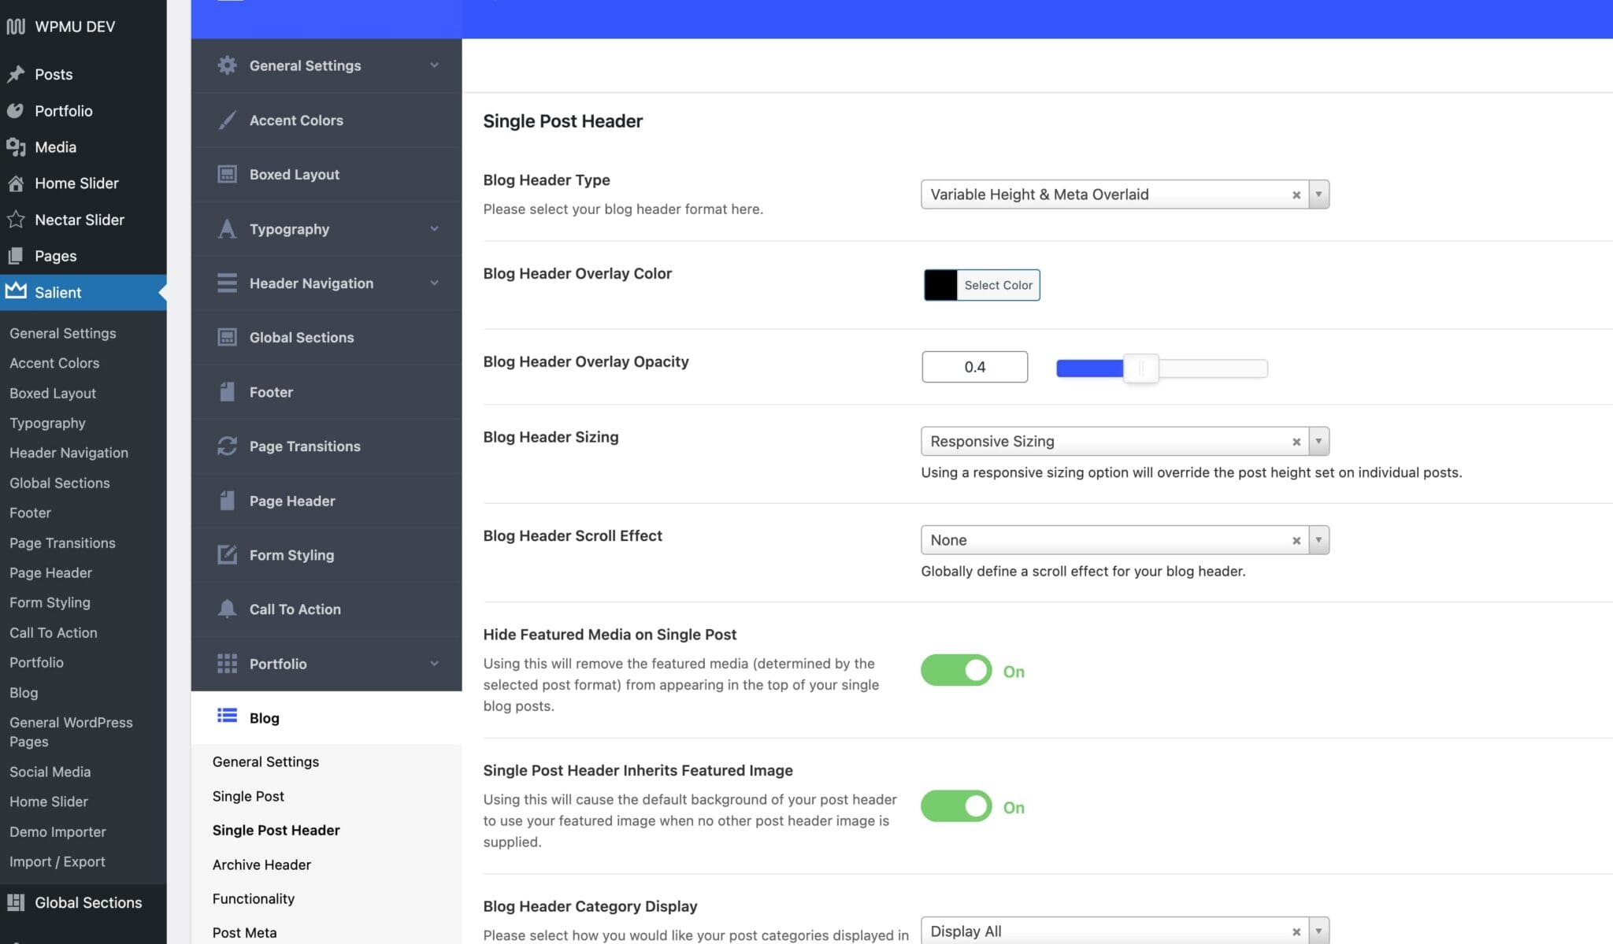This screenshot has width=1613, height=944.
Task: Disable Hide Featured Media on Single Post
Action: pyautogui.click(x=955, y=670)
